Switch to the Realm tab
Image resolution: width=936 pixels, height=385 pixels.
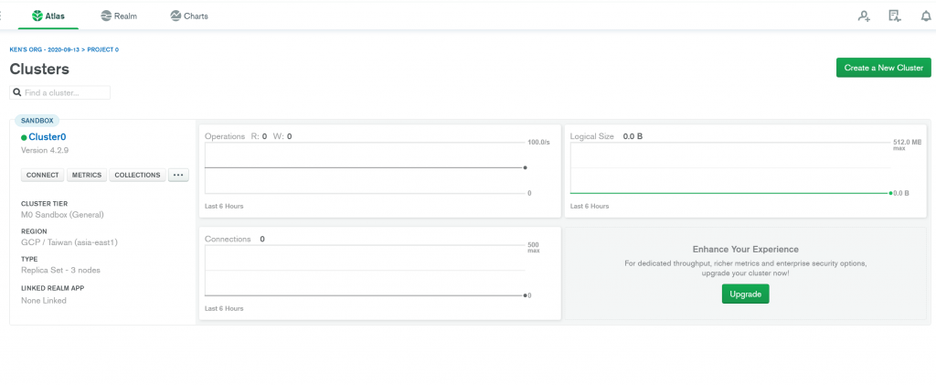tap(119, 16)
